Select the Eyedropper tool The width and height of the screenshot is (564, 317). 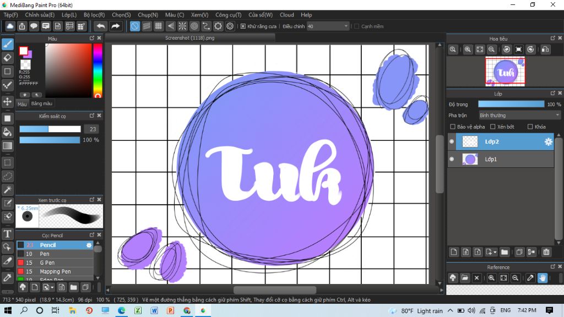point(8,277)
